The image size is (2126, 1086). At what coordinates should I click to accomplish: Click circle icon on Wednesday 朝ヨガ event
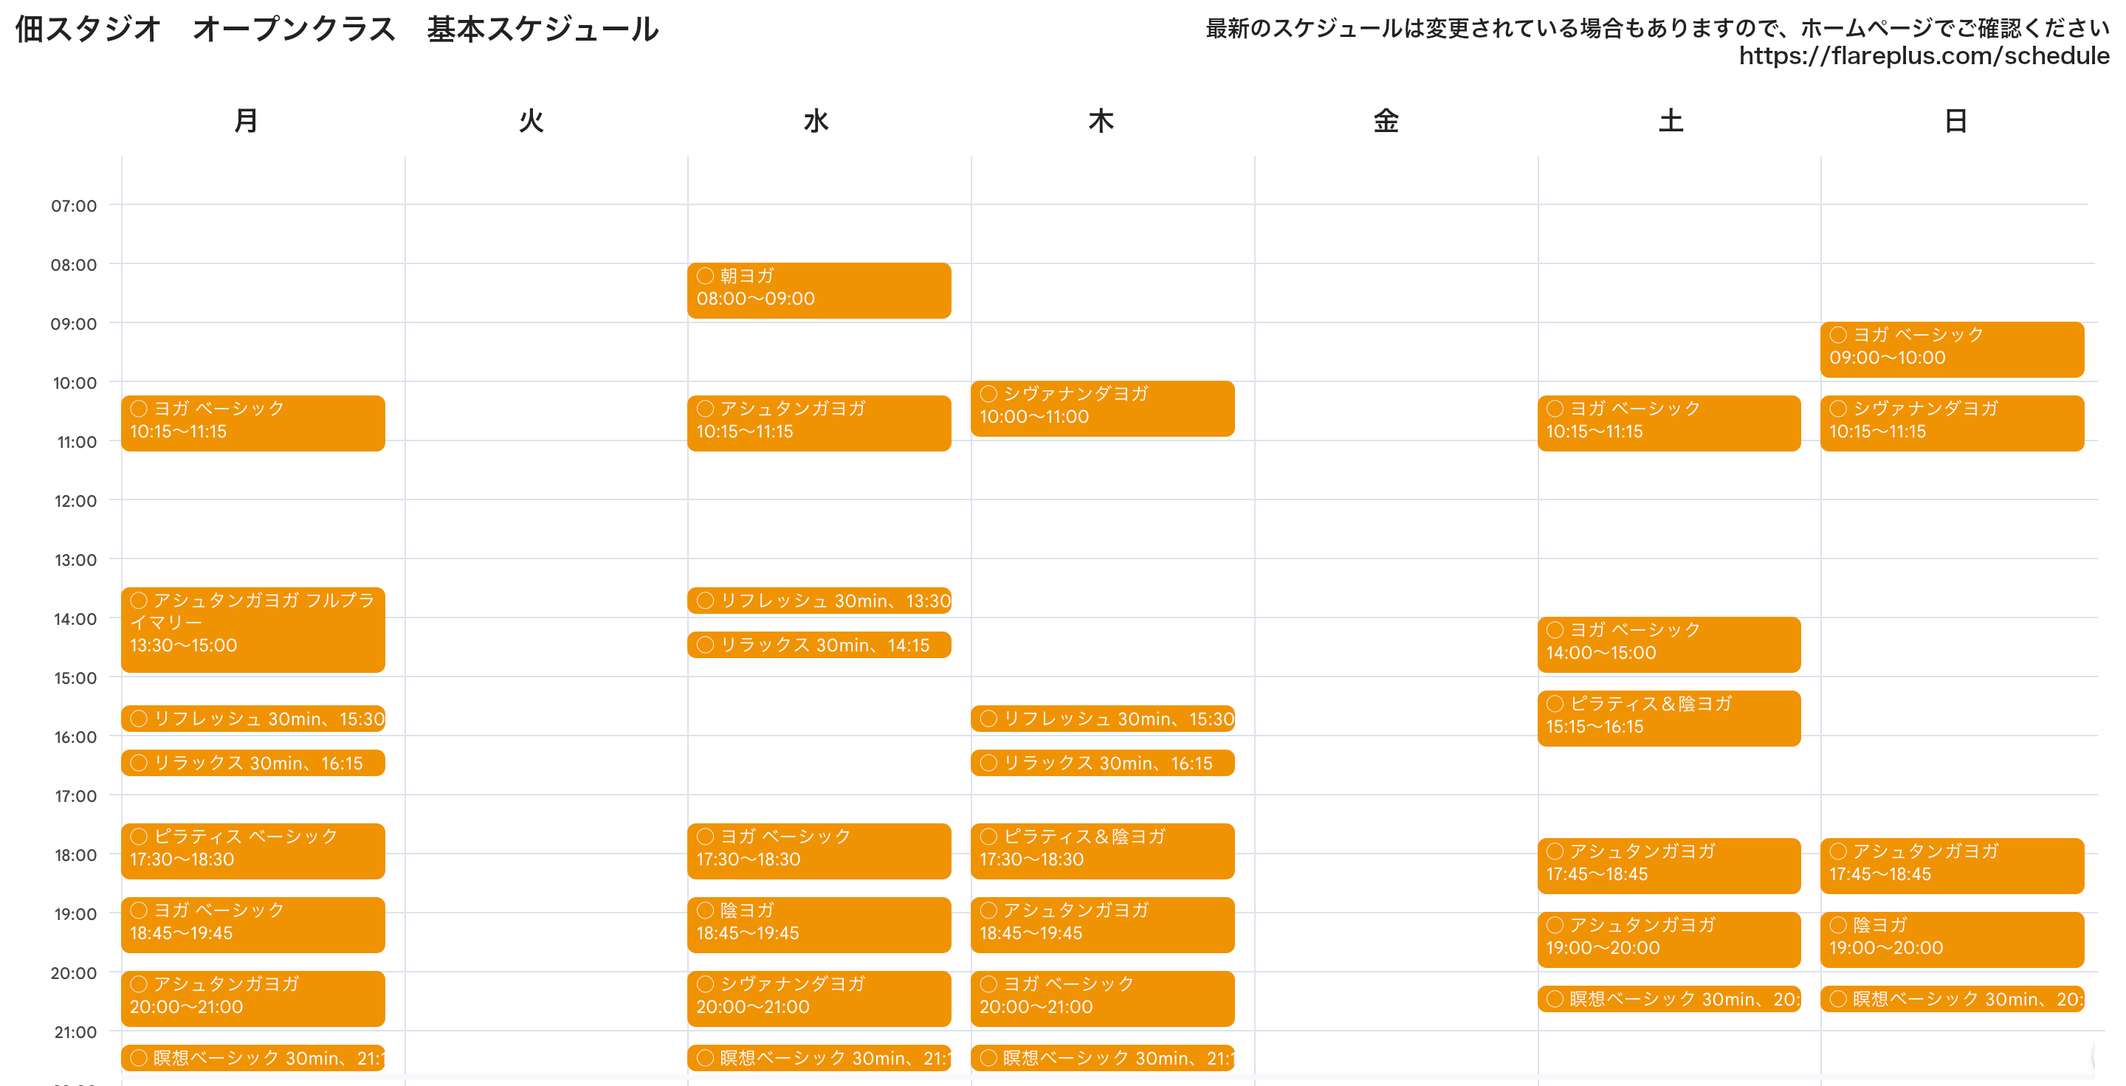click(705, 275)
